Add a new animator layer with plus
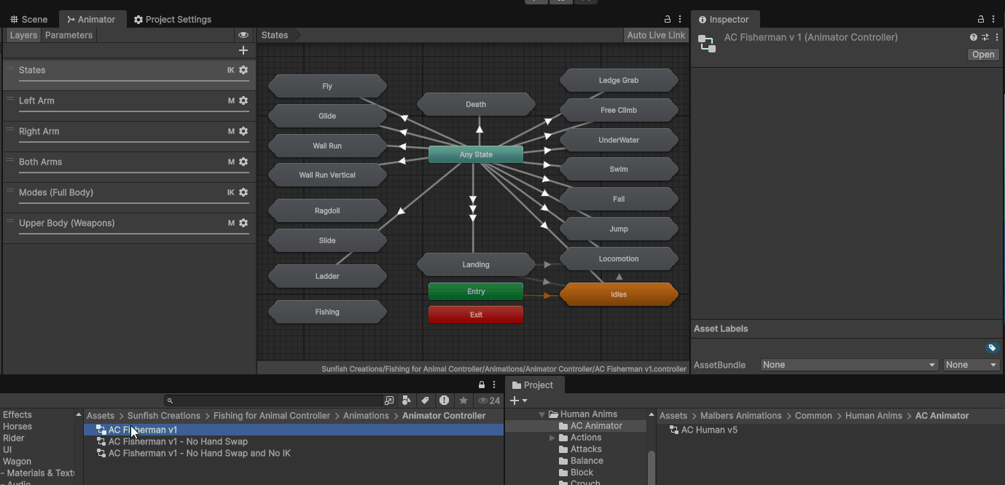The width and height of the screenshot is (1005, 485). (x=243, y=50)
